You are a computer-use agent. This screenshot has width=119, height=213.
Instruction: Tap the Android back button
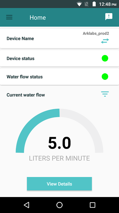27,205
